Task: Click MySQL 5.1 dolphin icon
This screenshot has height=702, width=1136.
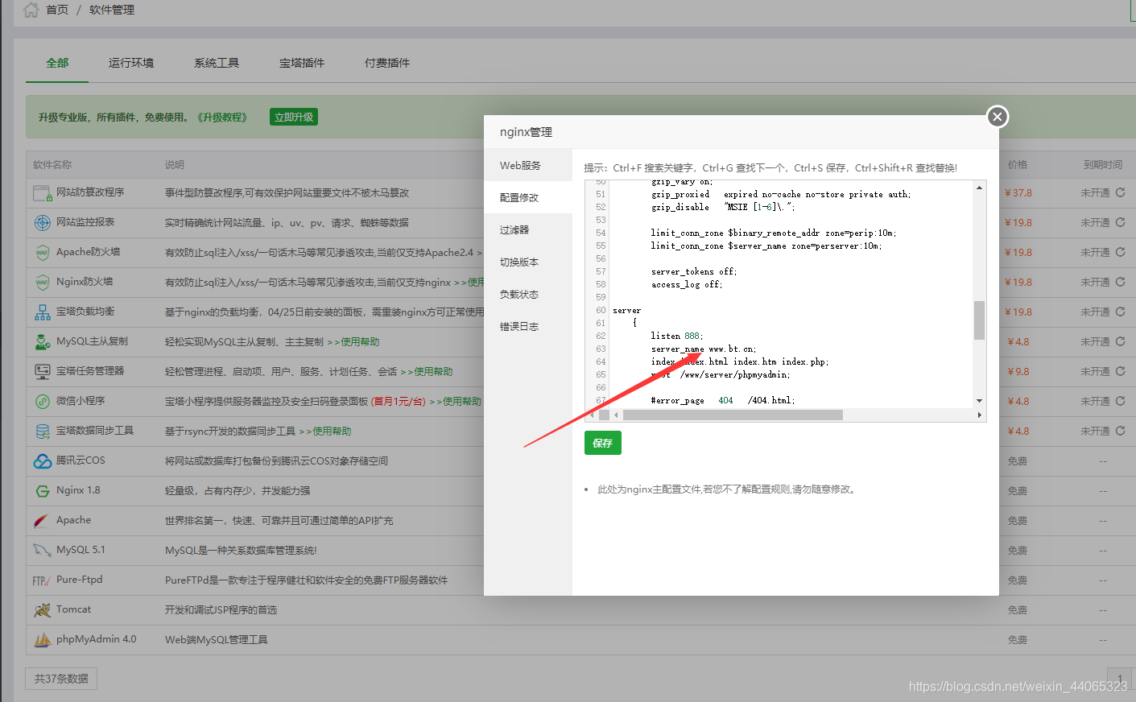Action: tap(42, 551)
